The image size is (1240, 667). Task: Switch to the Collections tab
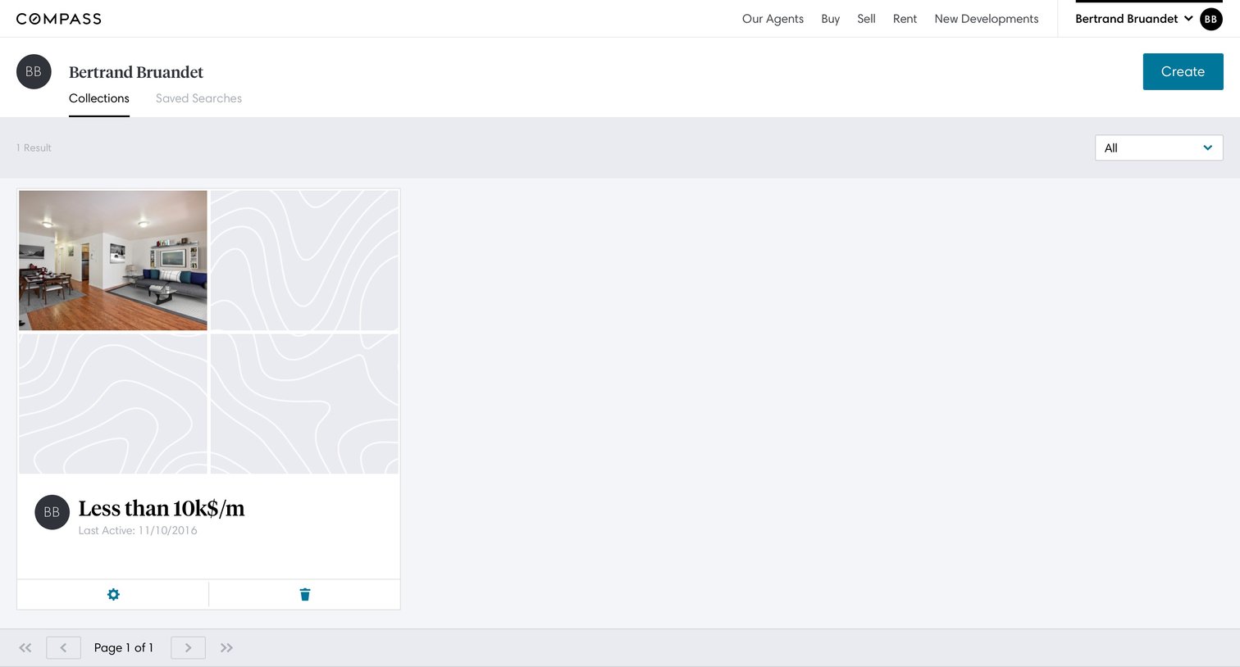tap(99, 98)
